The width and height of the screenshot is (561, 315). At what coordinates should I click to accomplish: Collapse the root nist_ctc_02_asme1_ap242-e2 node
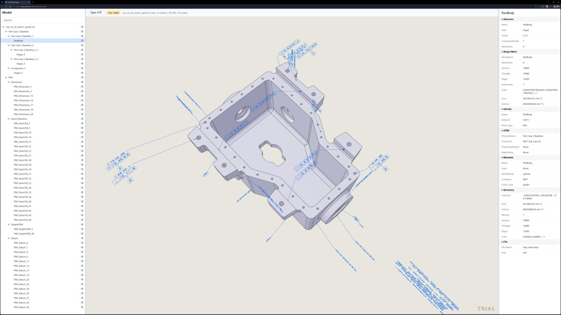pos(3,27)
